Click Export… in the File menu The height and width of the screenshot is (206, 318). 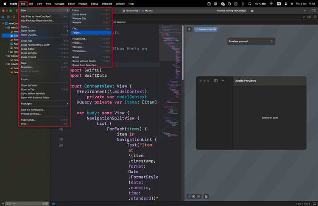[45, 79]
